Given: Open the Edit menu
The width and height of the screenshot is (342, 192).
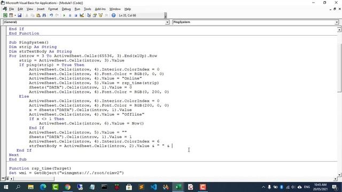Looking at the screenshot, I should point(20,9).
